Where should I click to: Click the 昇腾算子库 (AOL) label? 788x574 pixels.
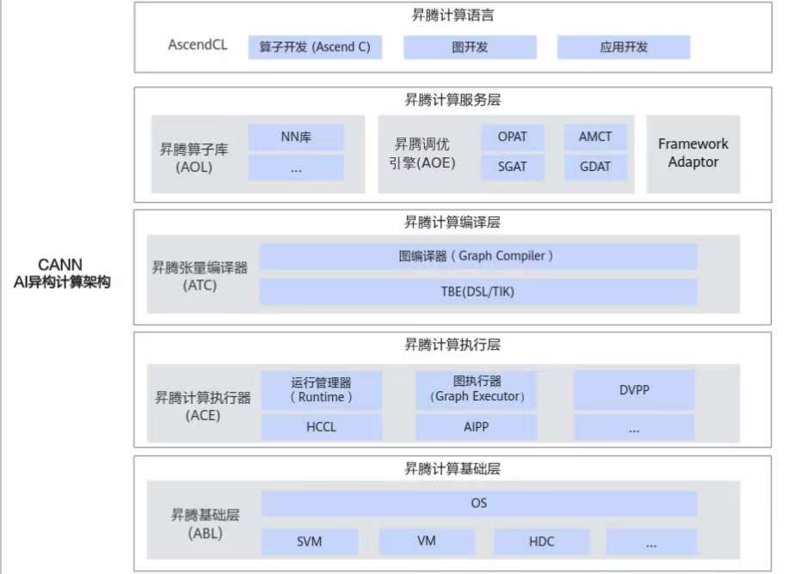coord(194,158)
